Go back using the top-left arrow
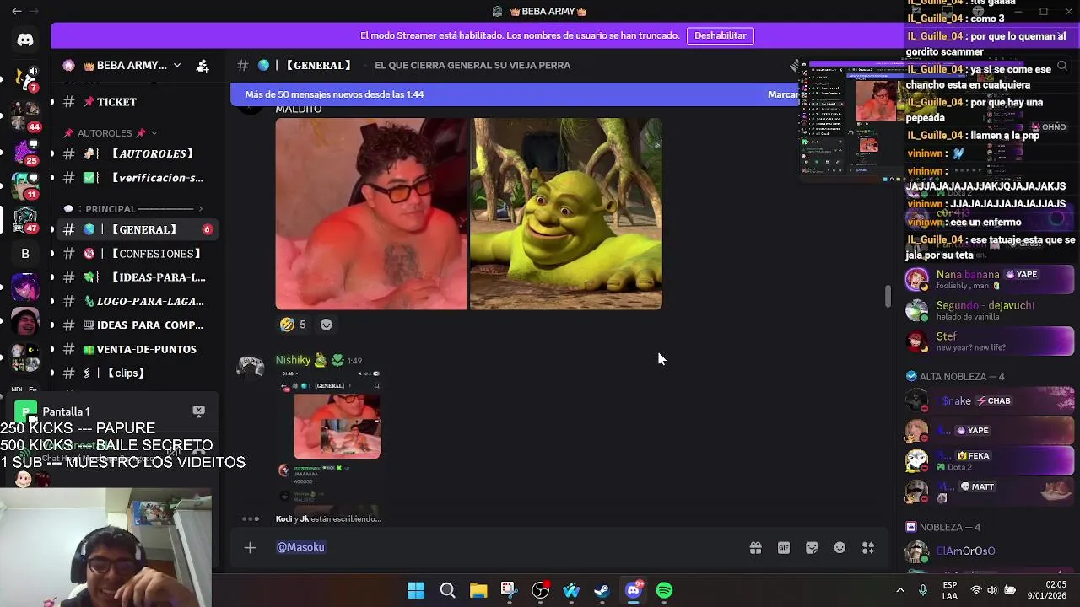 (x=17, y=11)
